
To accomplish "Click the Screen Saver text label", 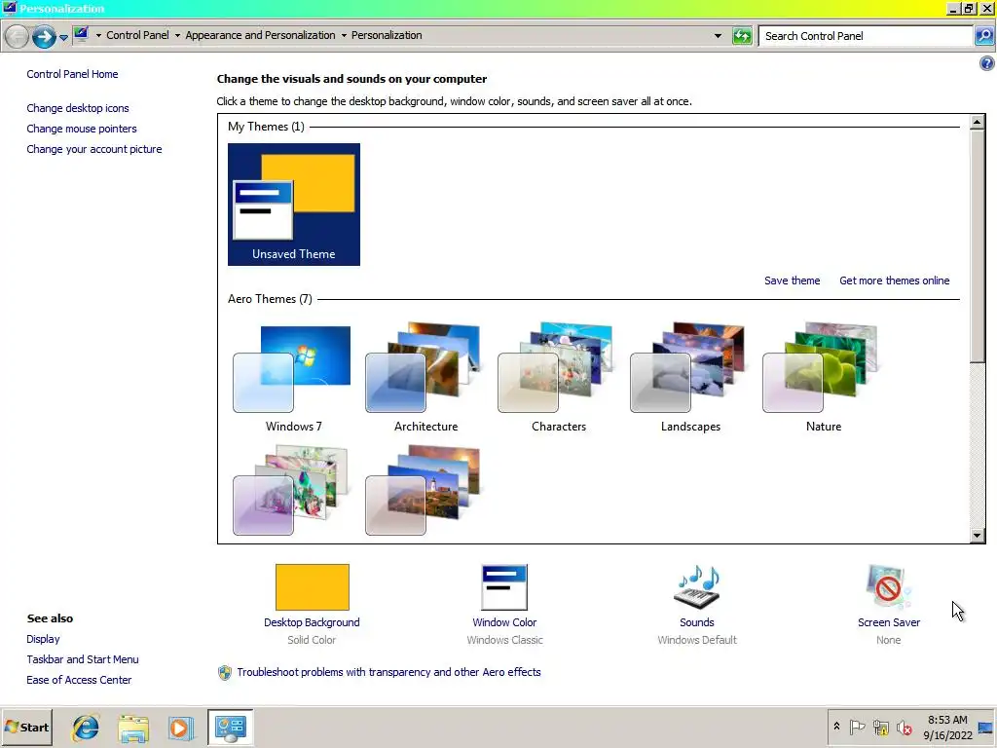I will 888,622.
